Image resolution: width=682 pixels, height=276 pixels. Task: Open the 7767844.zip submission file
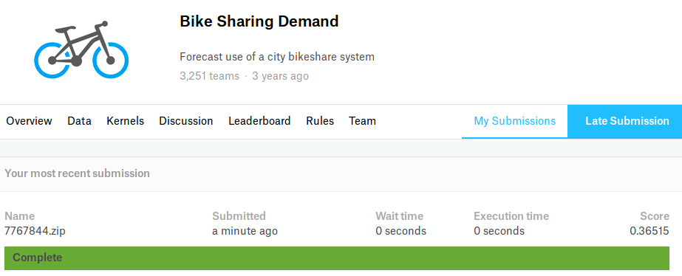(35, 231)
